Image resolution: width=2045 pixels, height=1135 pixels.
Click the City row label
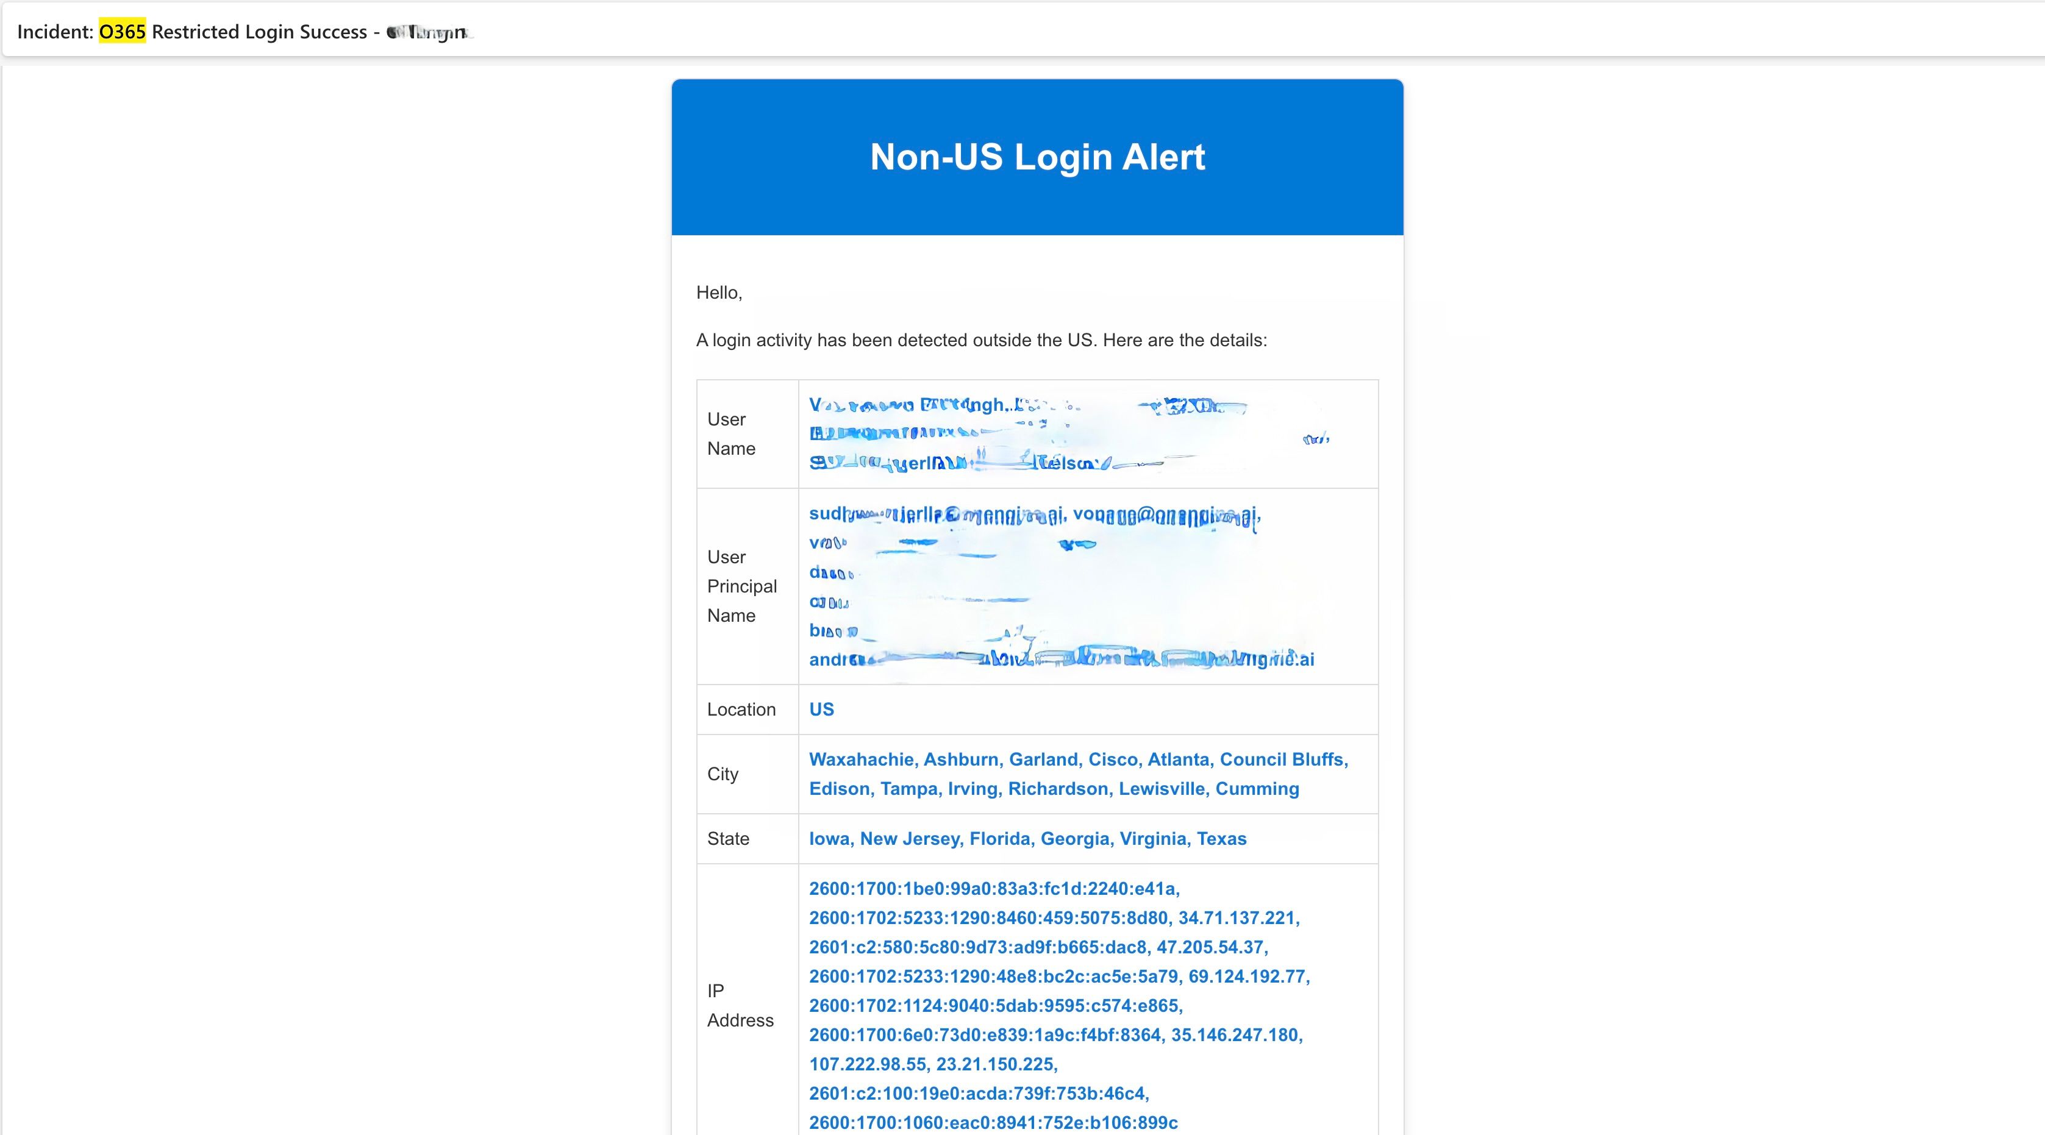(723, 774)
